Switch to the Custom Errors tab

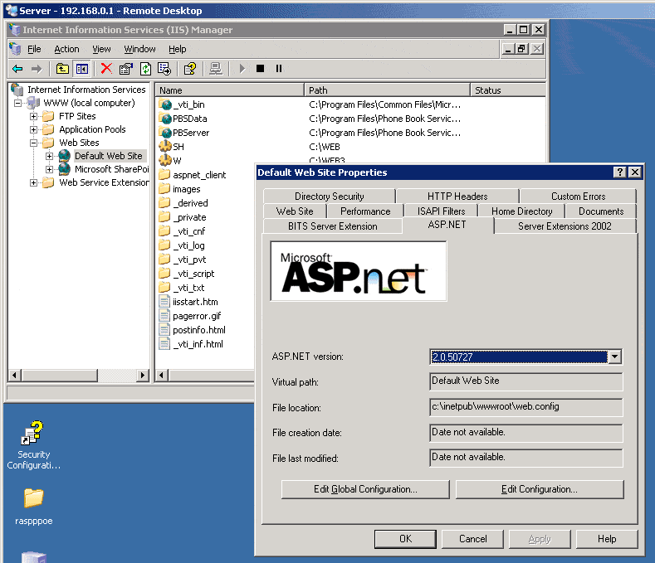pos(578,197)
